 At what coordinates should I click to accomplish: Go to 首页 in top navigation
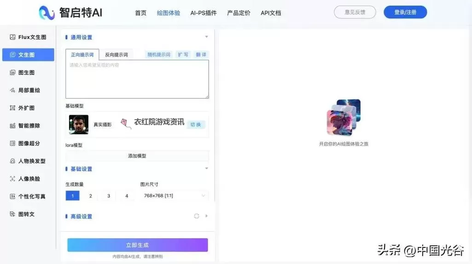tap(140, 13)
